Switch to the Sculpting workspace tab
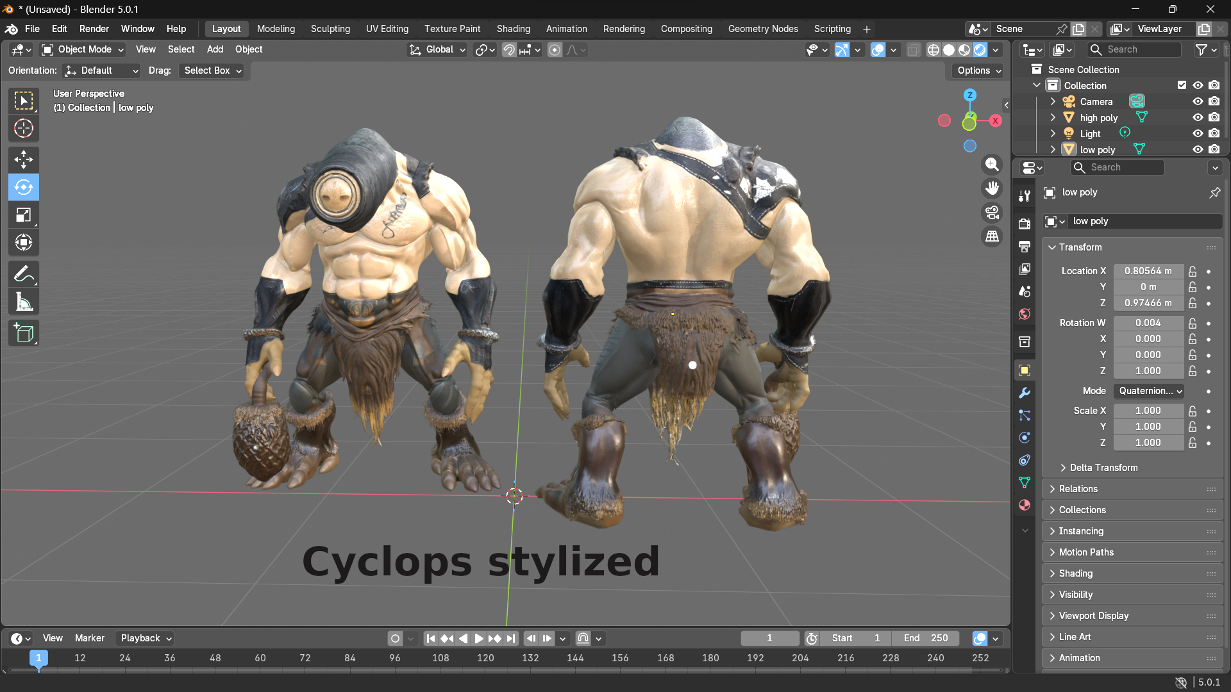This screenshot has height=692, width=1231. pyautogui.click(x=330, y=29)
